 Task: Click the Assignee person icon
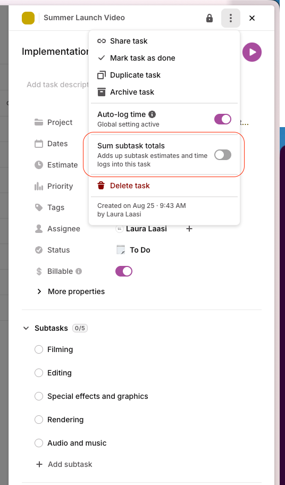click(39, 229)
